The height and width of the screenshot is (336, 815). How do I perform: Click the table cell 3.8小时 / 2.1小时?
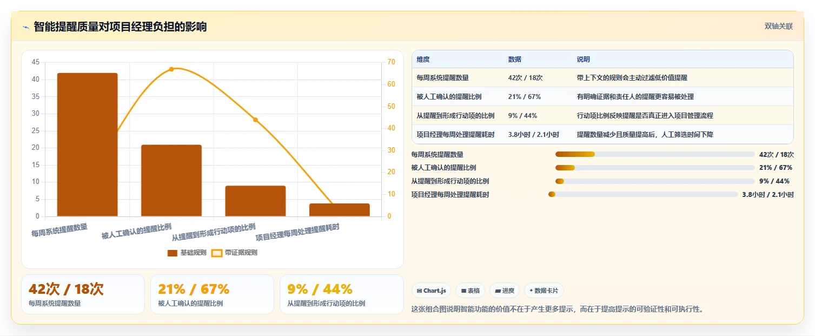point(533,135)
